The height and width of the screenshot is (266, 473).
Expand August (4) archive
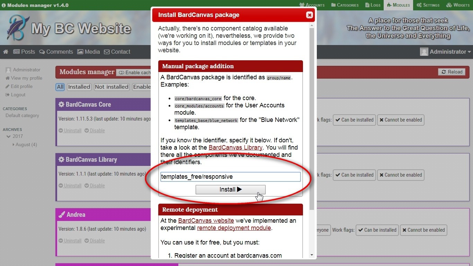(25, 144)
